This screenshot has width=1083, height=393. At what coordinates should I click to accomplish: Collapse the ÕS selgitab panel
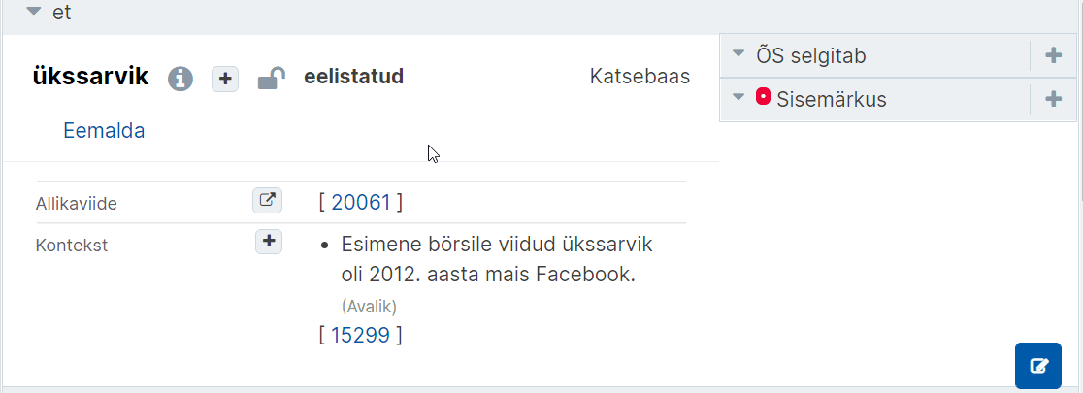click(x=738, y=54)
